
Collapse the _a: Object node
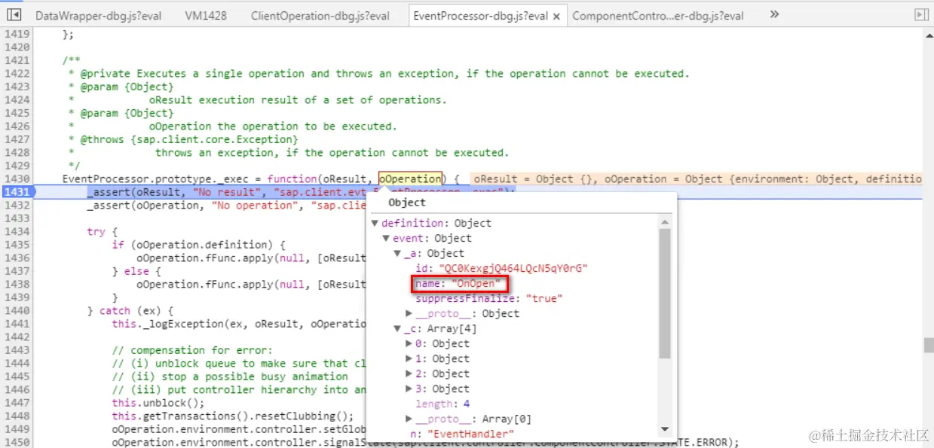point(398,254)
